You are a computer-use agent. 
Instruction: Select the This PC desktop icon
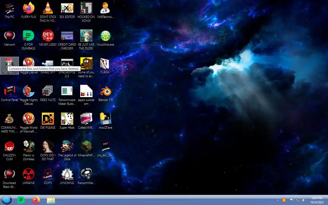point(9,11)
